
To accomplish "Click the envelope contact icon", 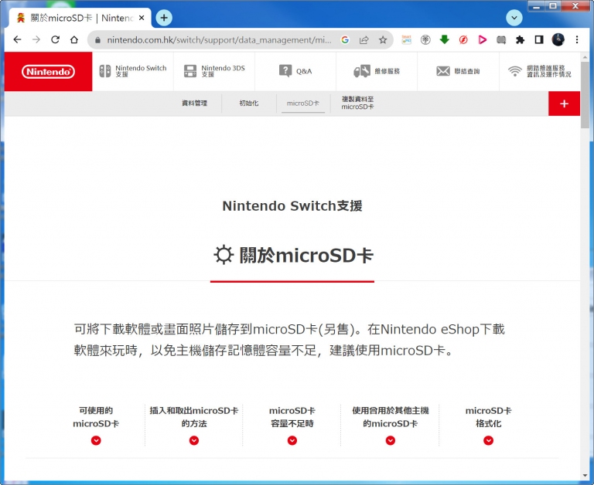I will click(443, 71).
